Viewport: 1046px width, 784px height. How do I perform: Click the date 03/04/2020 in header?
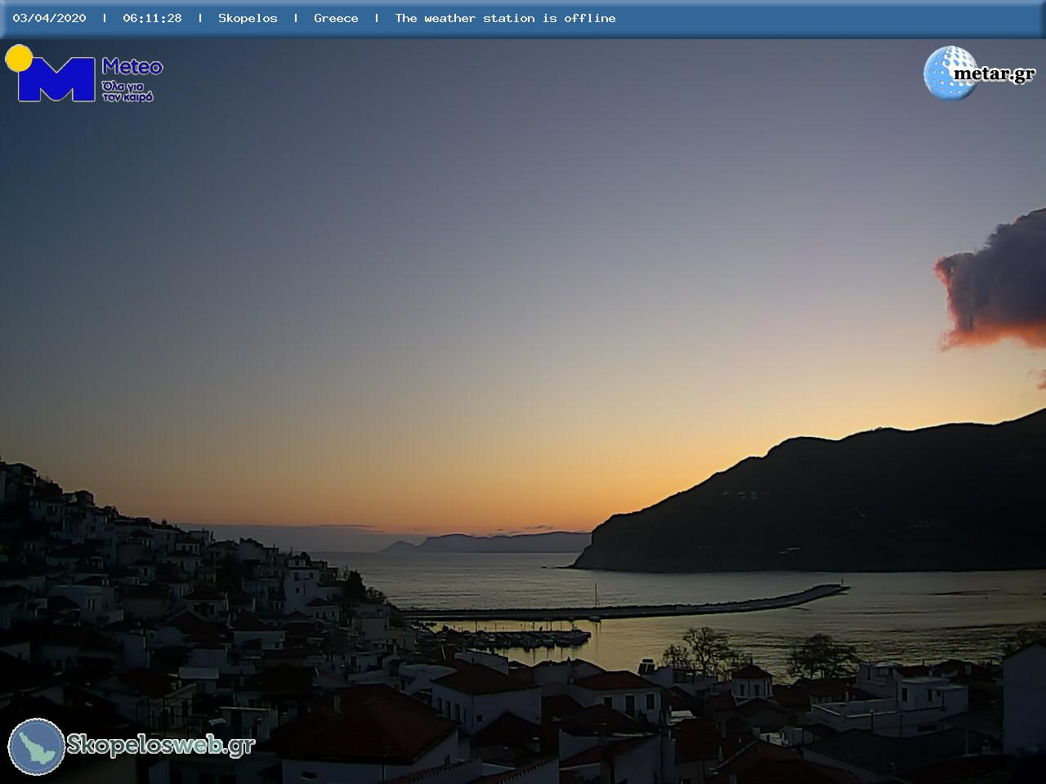(49, 18)
